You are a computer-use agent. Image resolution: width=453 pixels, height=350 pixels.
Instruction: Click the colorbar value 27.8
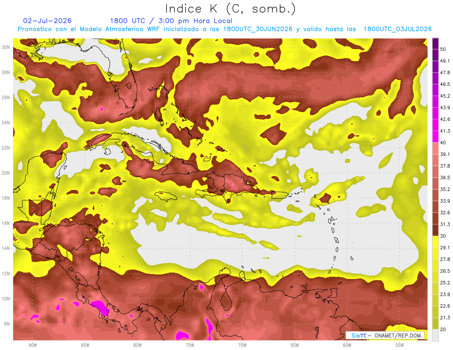pyautogui.click(x=445, y=259)
